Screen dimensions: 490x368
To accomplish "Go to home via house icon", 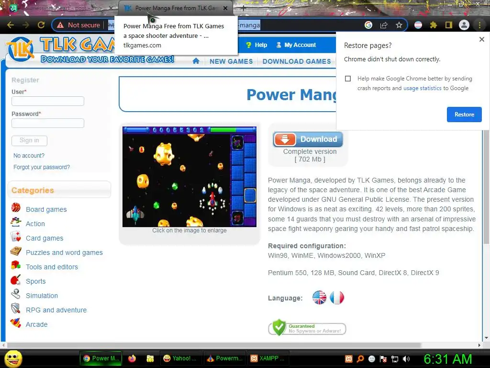I will [x=196, y=61].
